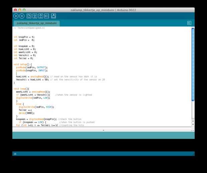
Task: Open a sketch with the Open icon
Action: pos(35,16)
